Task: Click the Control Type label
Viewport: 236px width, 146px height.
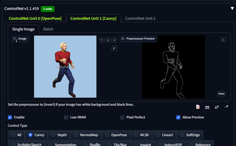Action: (x=17, y=125)
